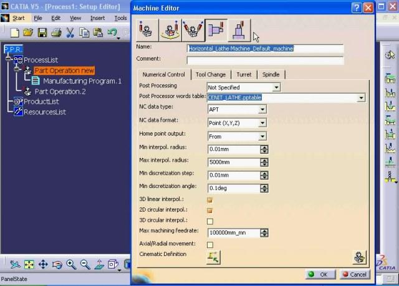Step the Max interpol. radius spinner
This screenshot has width=399, height=286.
point(264,162)
